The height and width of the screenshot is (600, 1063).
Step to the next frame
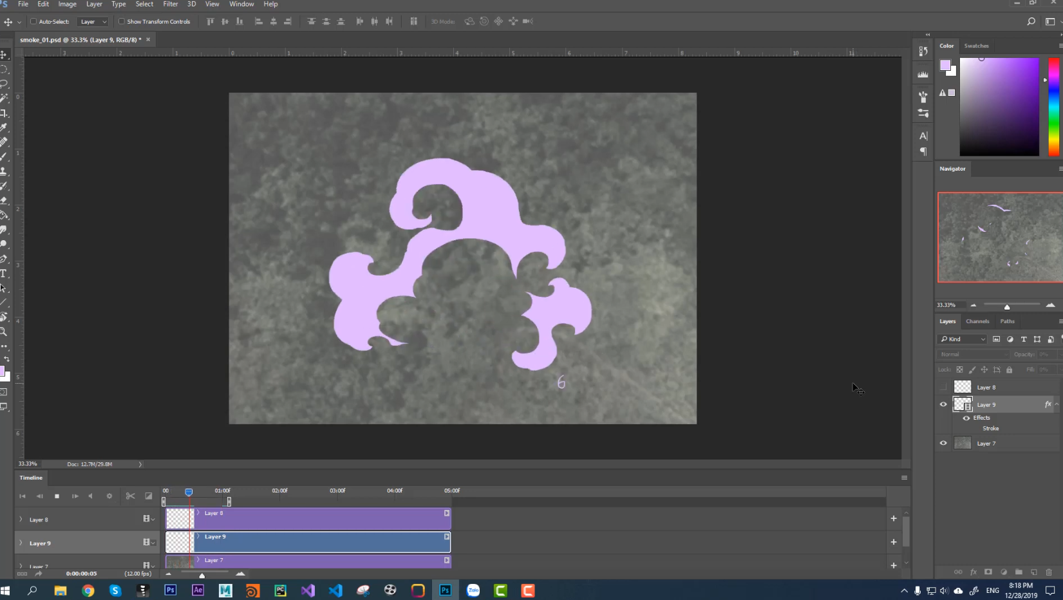75,496
